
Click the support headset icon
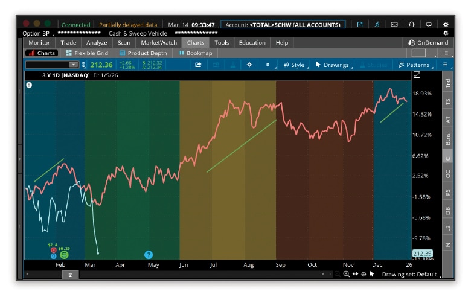[x=412, y=24]
